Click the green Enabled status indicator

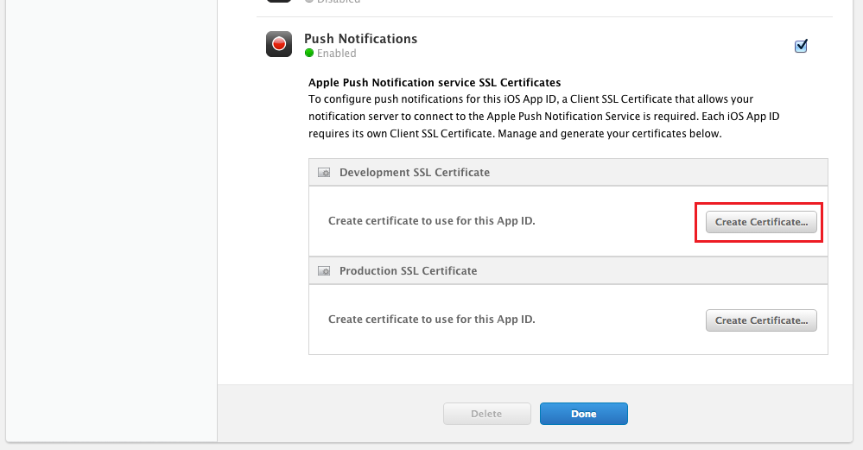(309, 53)
